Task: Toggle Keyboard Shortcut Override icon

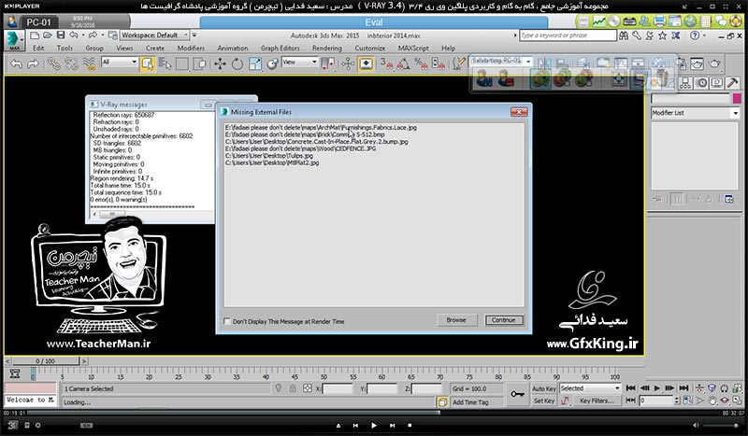Action: coord(366,63)
